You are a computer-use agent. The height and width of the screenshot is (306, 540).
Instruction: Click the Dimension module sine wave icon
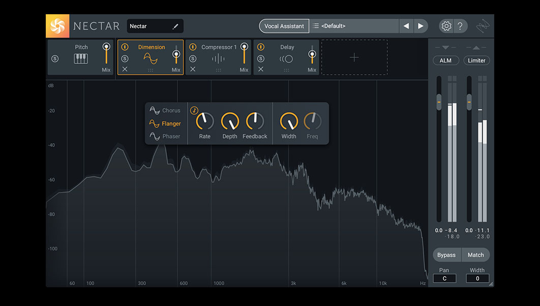(x=151, y=58)
